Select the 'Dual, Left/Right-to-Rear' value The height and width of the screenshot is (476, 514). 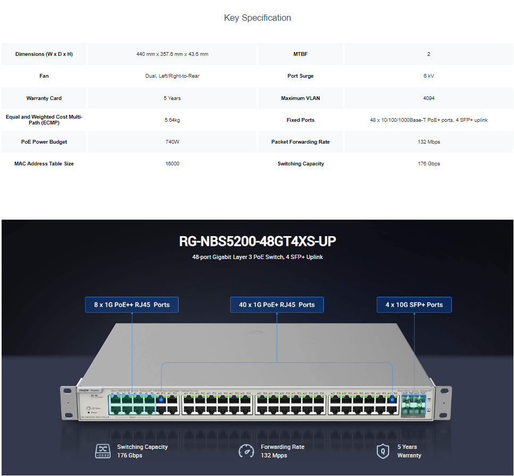172,76
